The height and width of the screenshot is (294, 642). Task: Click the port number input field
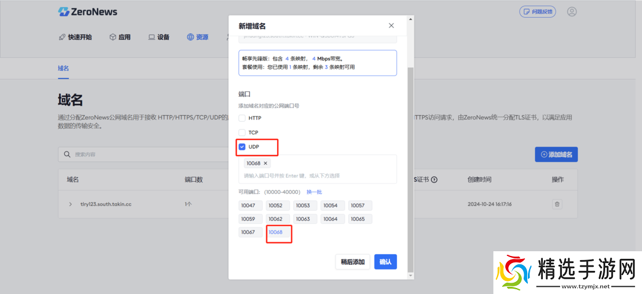[318, 176]
